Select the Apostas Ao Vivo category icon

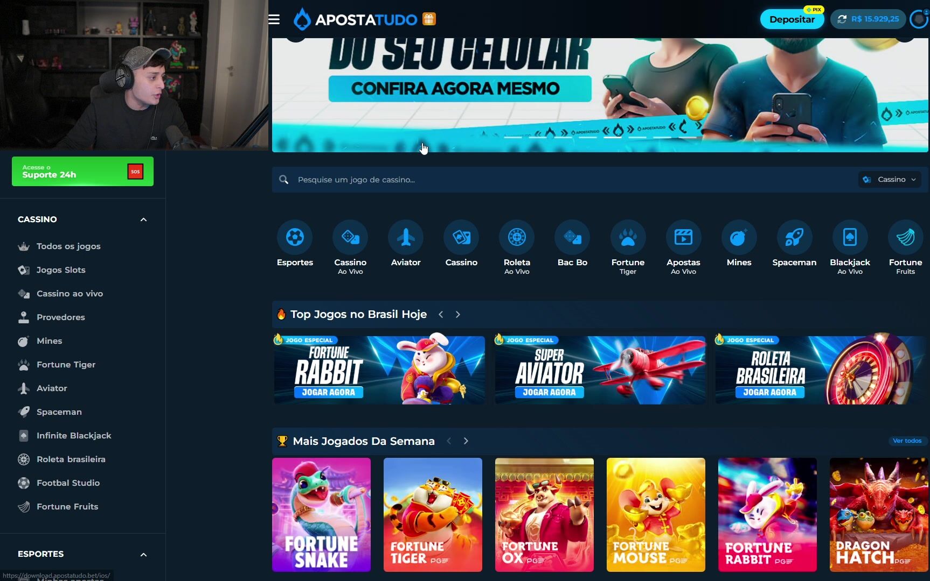[683, 237]
